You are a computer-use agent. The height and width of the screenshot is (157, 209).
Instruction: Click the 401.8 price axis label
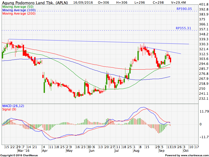coord(204,4)
